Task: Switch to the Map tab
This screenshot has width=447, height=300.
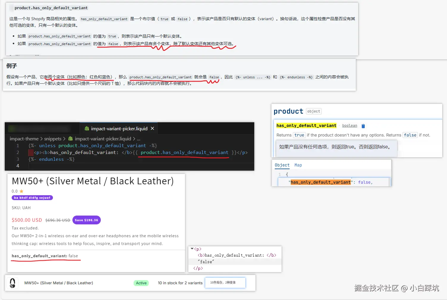Action: 298,165
